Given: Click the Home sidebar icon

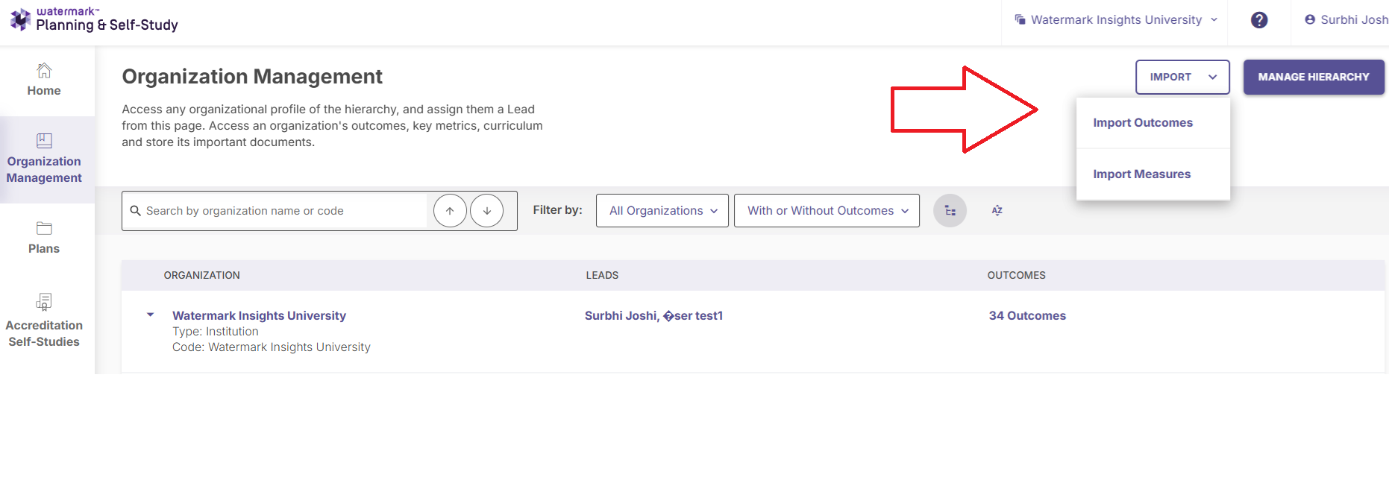Looking at the screenshot, I should [x=44, y=71].
